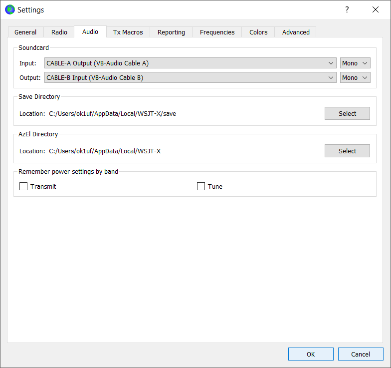
Task: Expand the Output soundcard device dropdown
Action: (191, 77)
